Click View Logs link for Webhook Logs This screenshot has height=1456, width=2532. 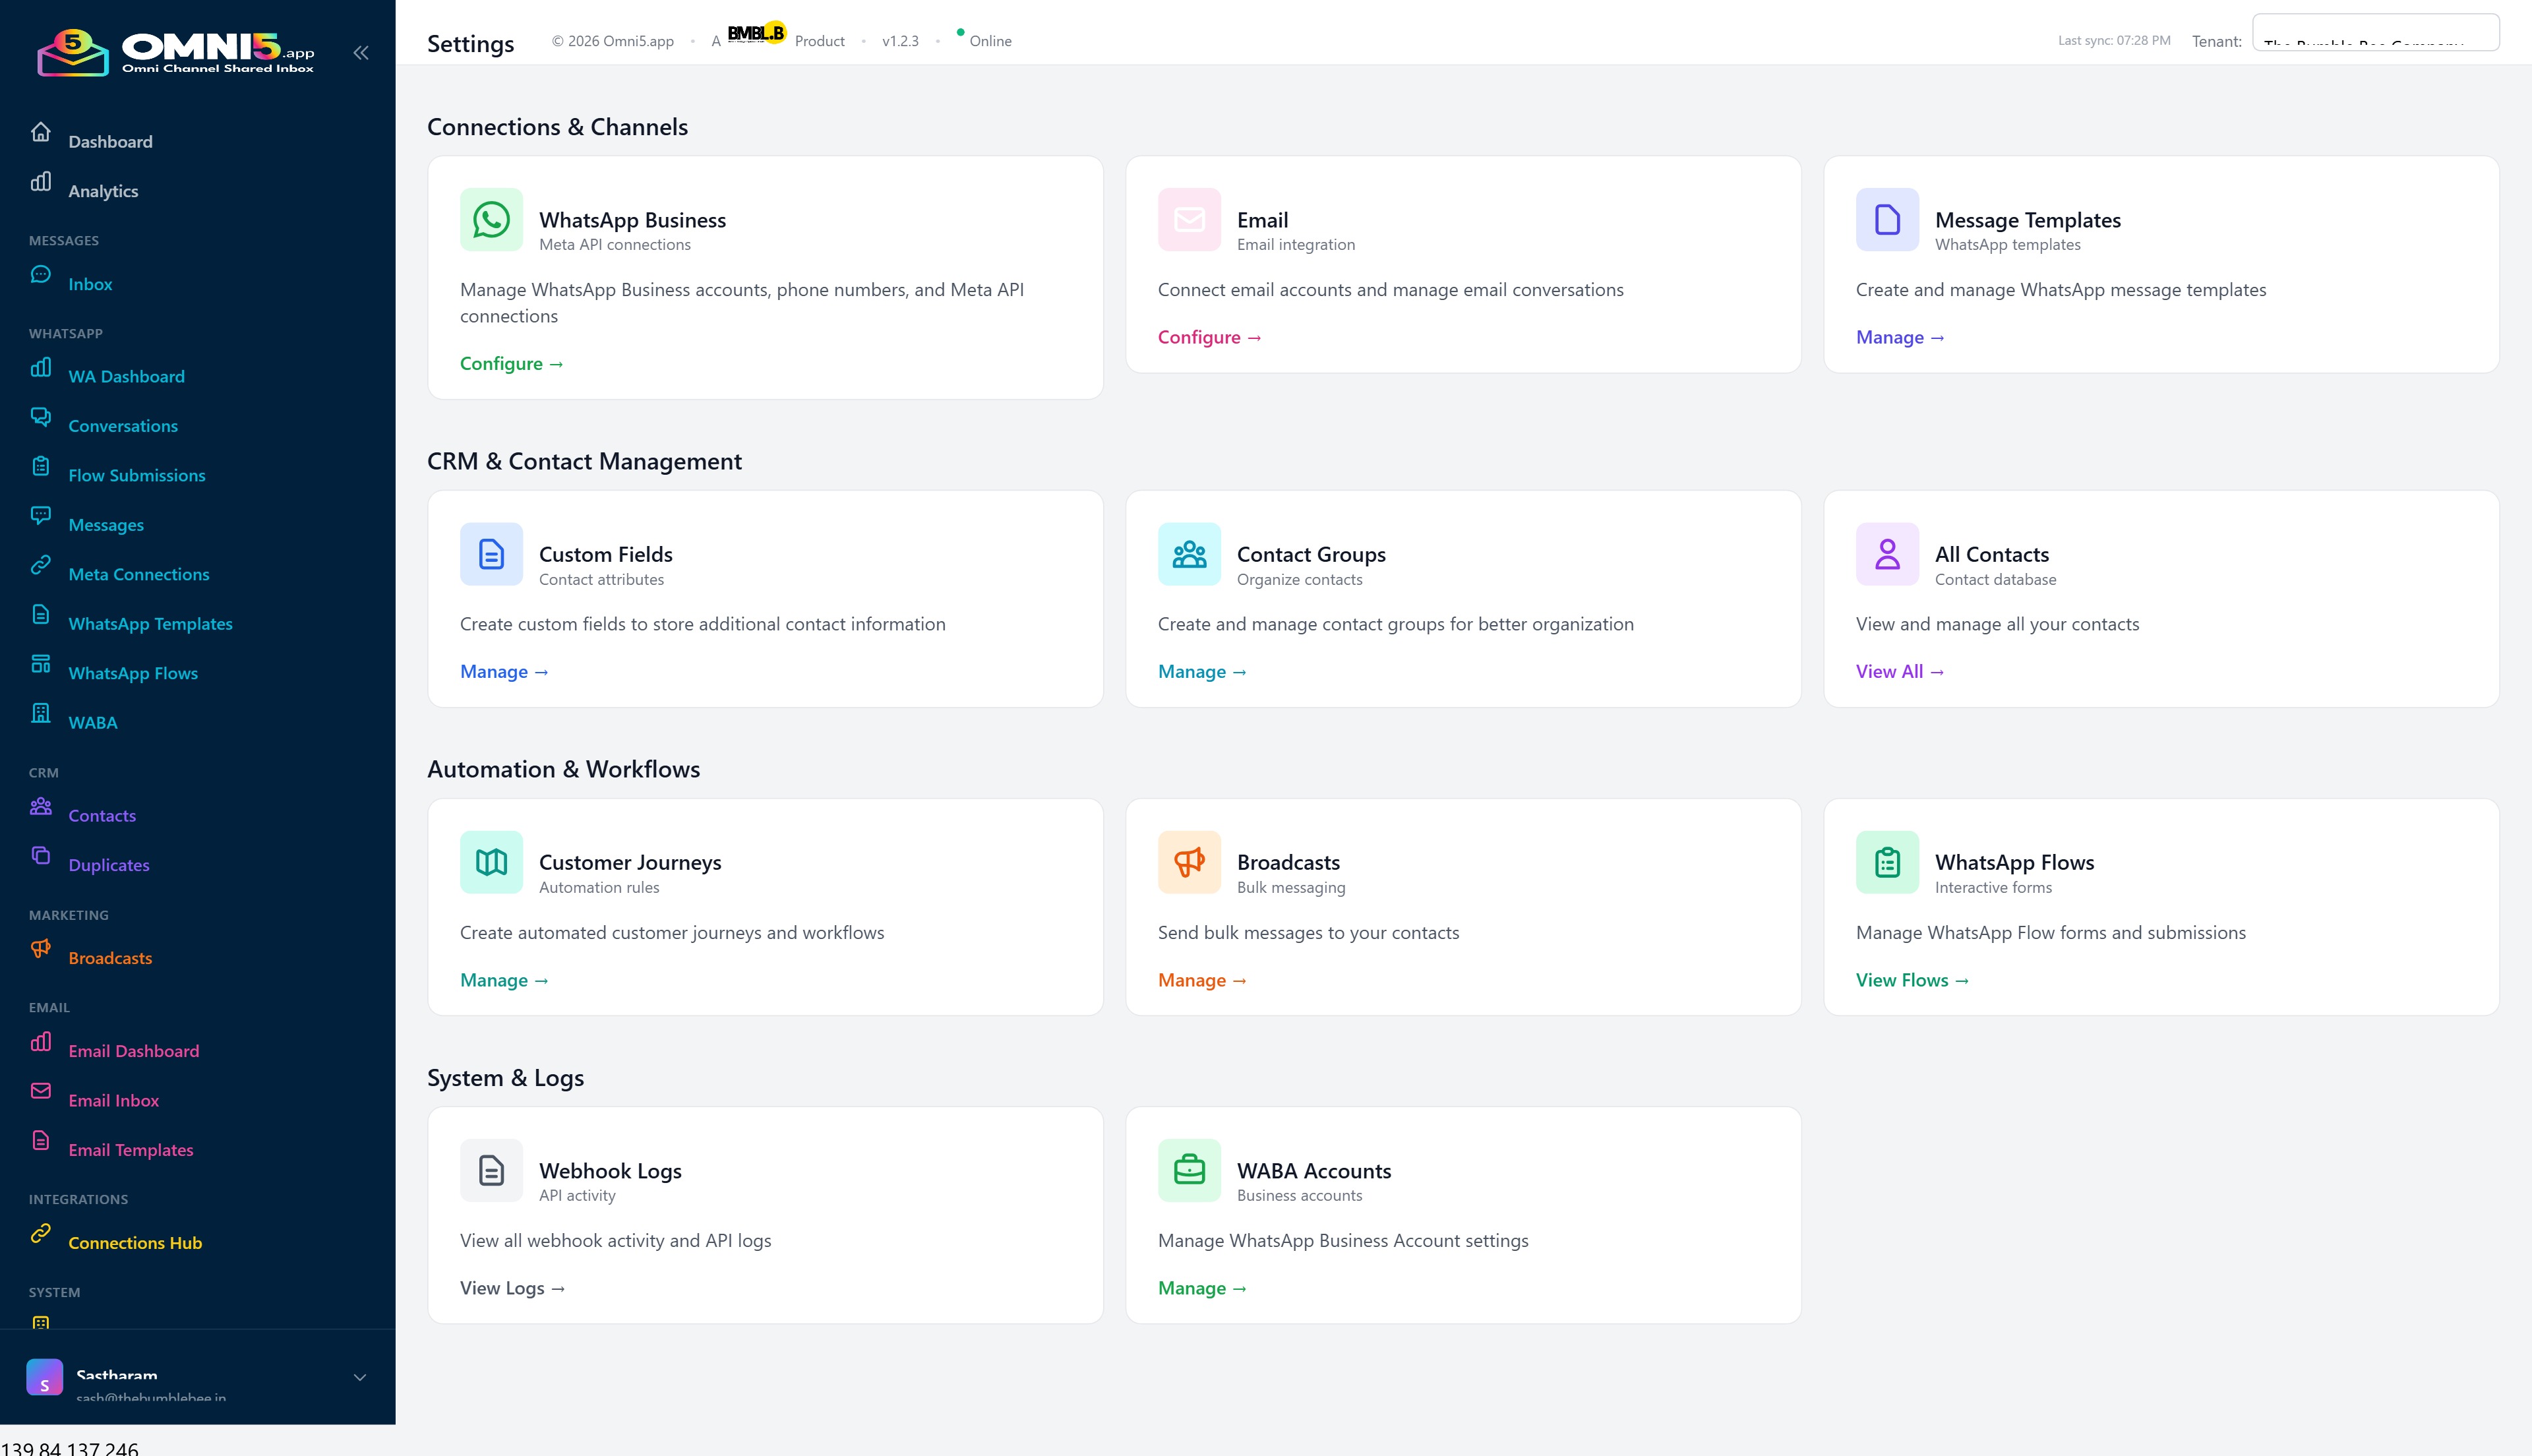(512, 1288)
